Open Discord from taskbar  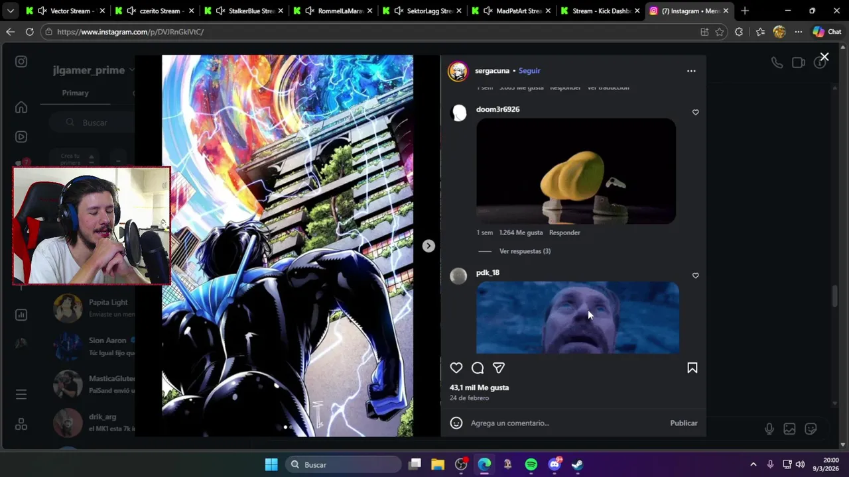pos(555,464)
